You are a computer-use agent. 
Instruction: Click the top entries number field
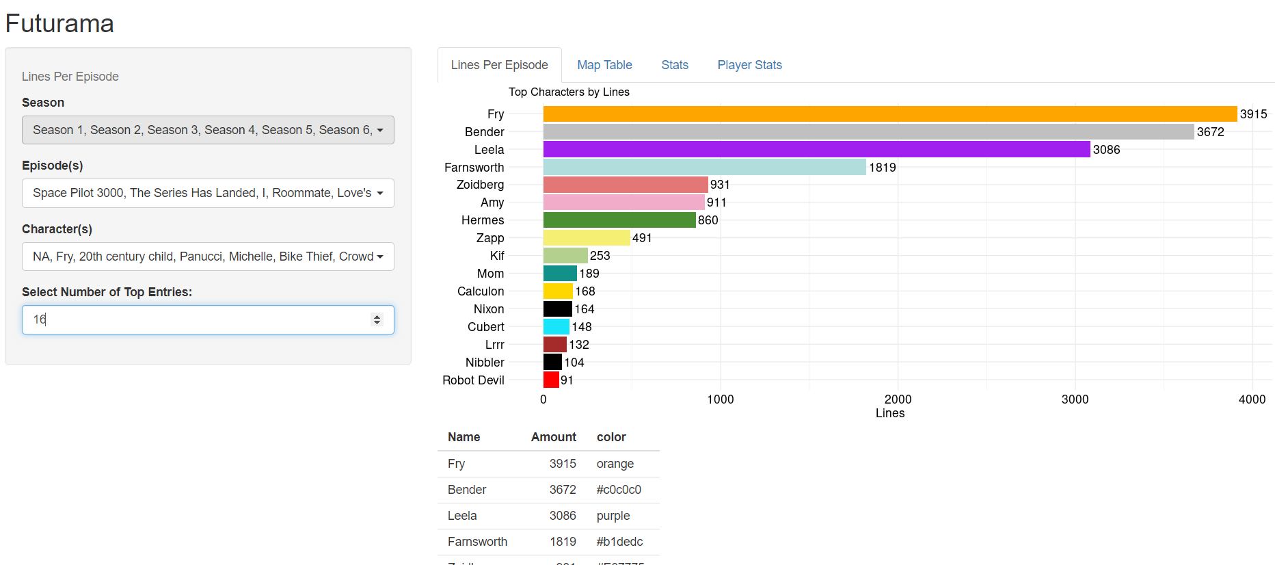click(198, 319)
